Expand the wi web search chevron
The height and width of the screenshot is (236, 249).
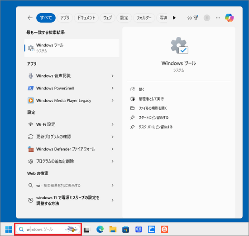click(112, 185)
